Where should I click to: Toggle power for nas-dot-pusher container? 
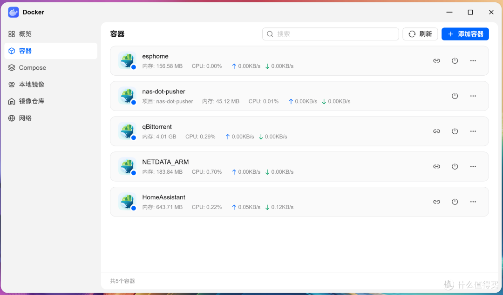click(x=455, y=96)
